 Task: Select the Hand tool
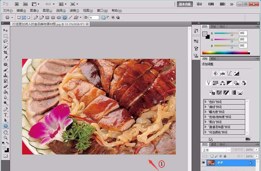pos(6,132)
